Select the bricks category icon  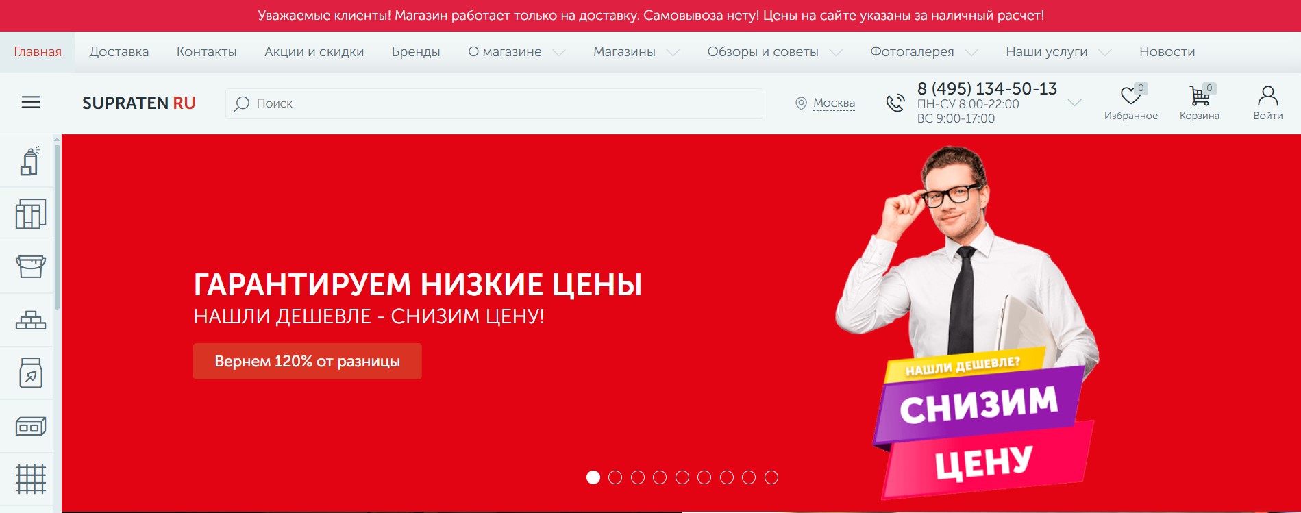pyautogui.click(x=31, y=320)
